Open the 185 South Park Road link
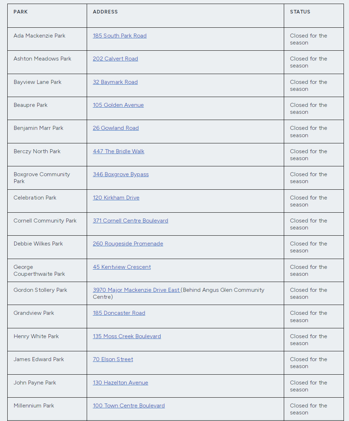This screenshot has width=349, height=421. click(119, 36)
